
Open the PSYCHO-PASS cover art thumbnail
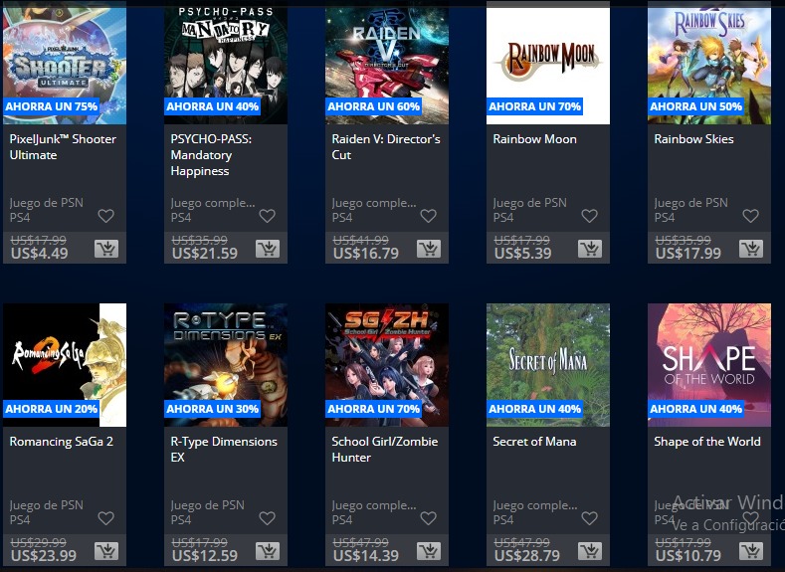click(x=226, y=63)
